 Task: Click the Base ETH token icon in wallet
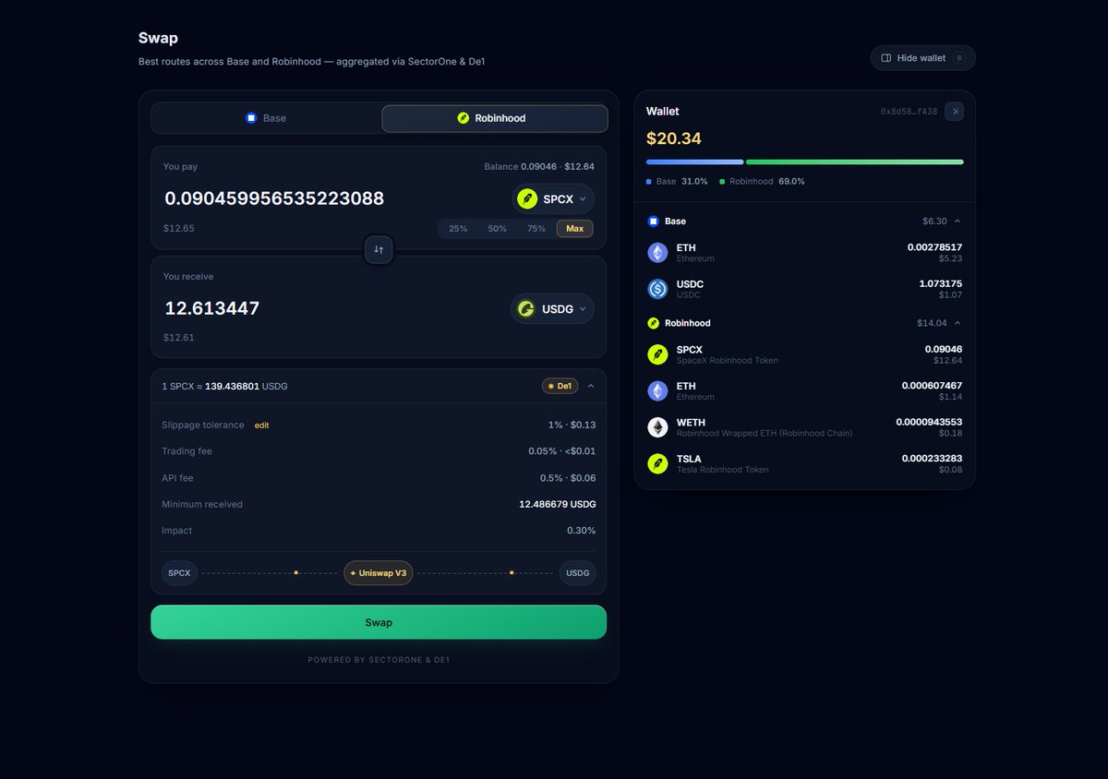point(657,253)
